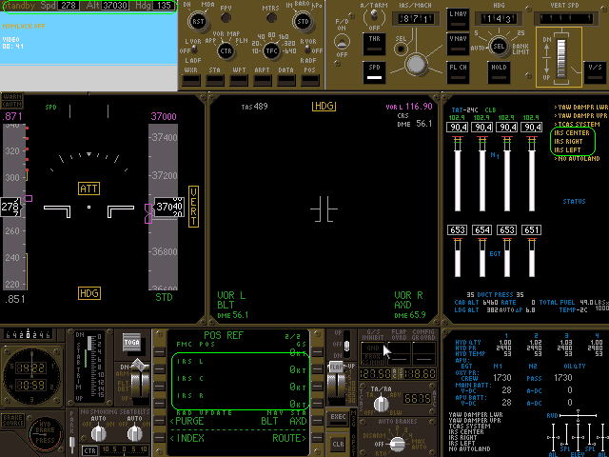The image size is (609, 457).
Task: Toggle the STA map button
Action: (x=215, y=80)
